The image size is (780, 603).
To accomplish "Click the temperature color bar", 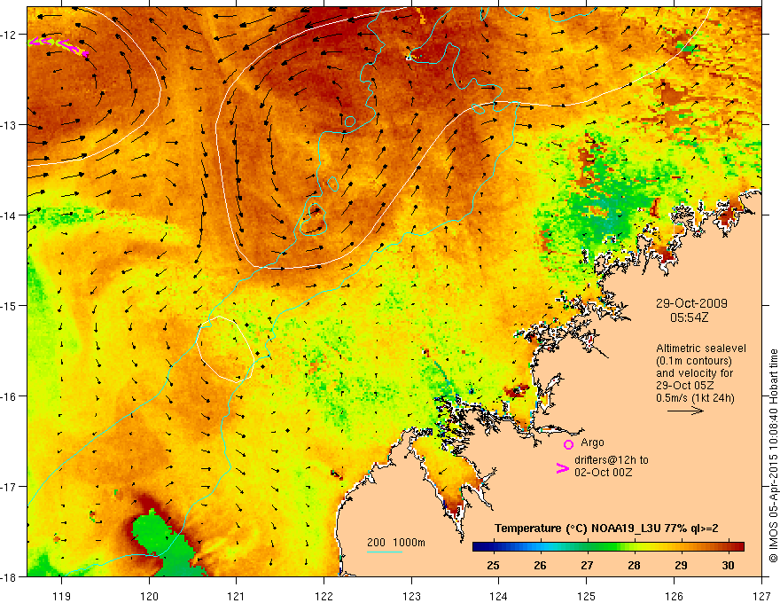I will (608, 546).
